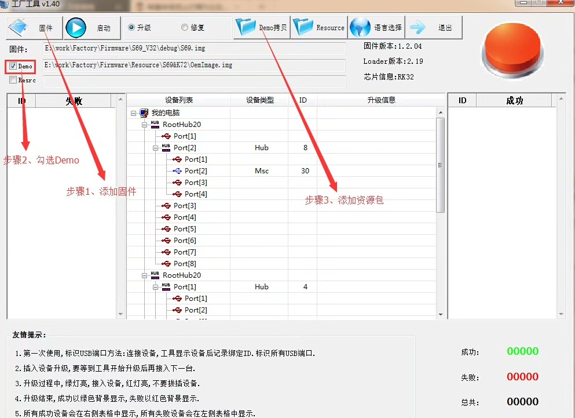The width and height of the screenshot is (575, 418).
Task: Select the Port[8] tree row
Action: [281, 264]
